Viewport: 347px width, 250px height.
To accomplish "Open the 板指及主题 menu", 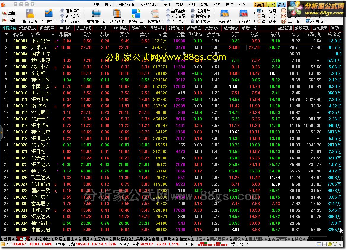I will pyautogui.click(x=126, y=4).
